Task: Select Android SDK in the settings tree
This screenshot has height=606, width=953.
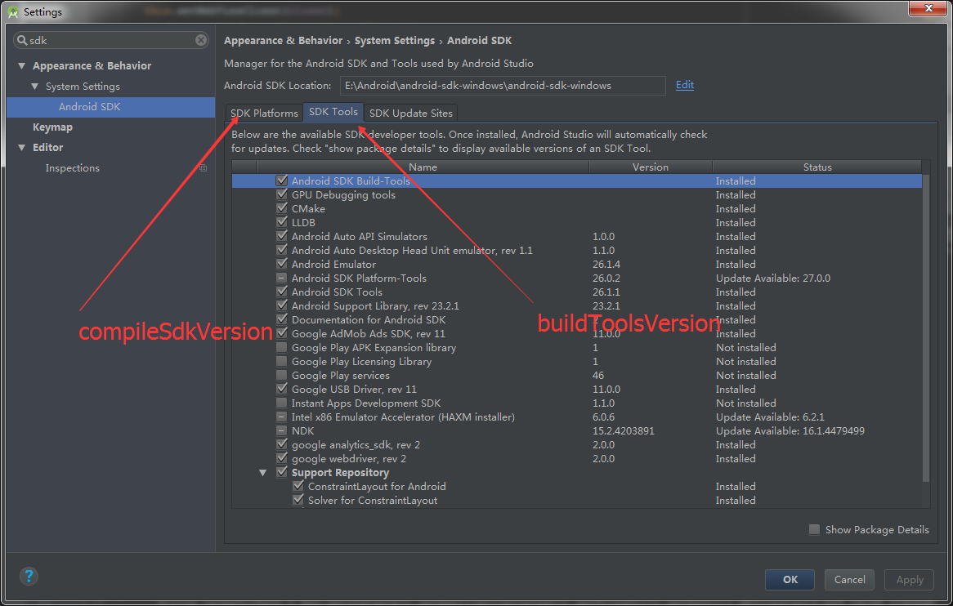Action: (x=110, y=107)
